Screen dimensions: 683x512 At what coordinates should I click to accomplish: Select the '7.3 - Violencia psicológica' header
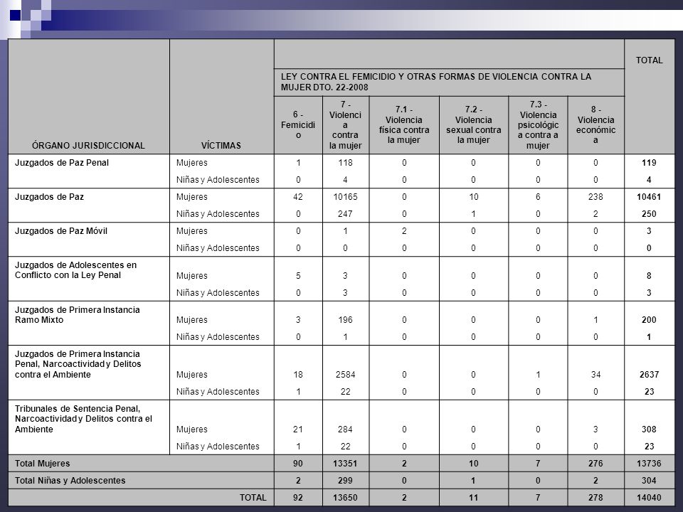538,125
